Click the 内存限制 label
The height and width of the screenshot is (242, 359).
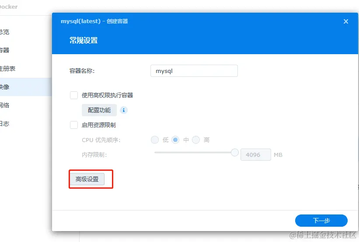(94, 155)
